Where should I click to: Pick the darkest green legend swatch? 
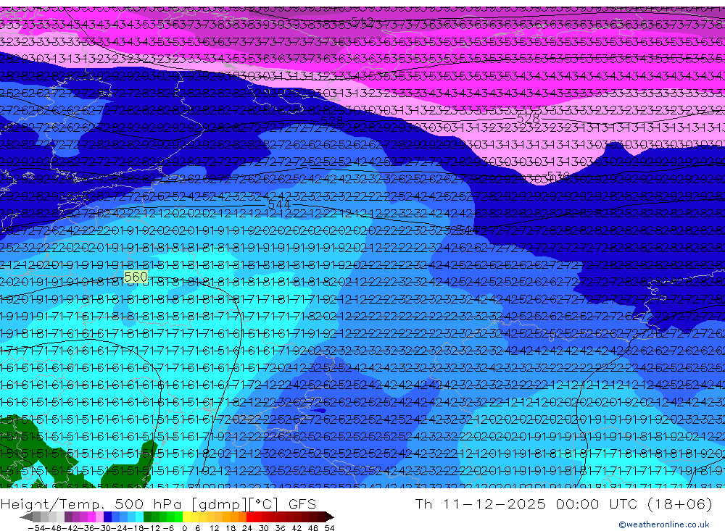click(147, 517)
